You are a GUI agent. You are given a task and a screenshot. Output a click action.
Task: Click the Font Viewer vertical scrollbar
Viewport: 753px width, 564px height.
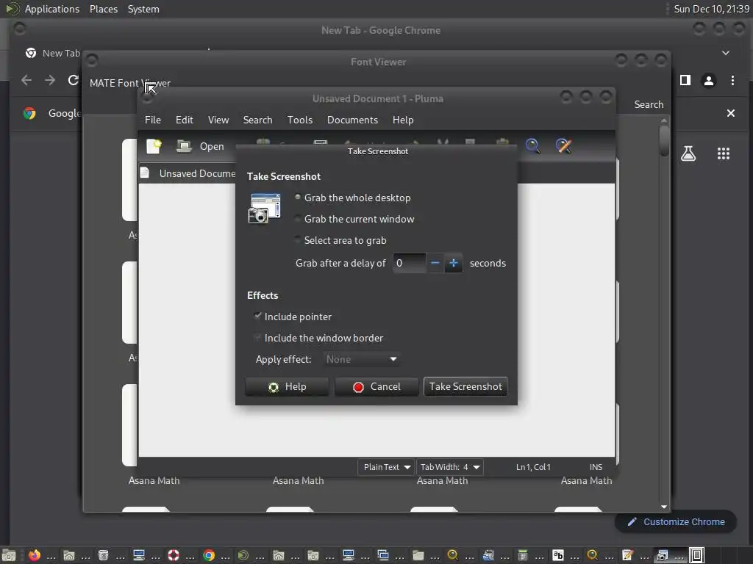(x=664, y=142)
